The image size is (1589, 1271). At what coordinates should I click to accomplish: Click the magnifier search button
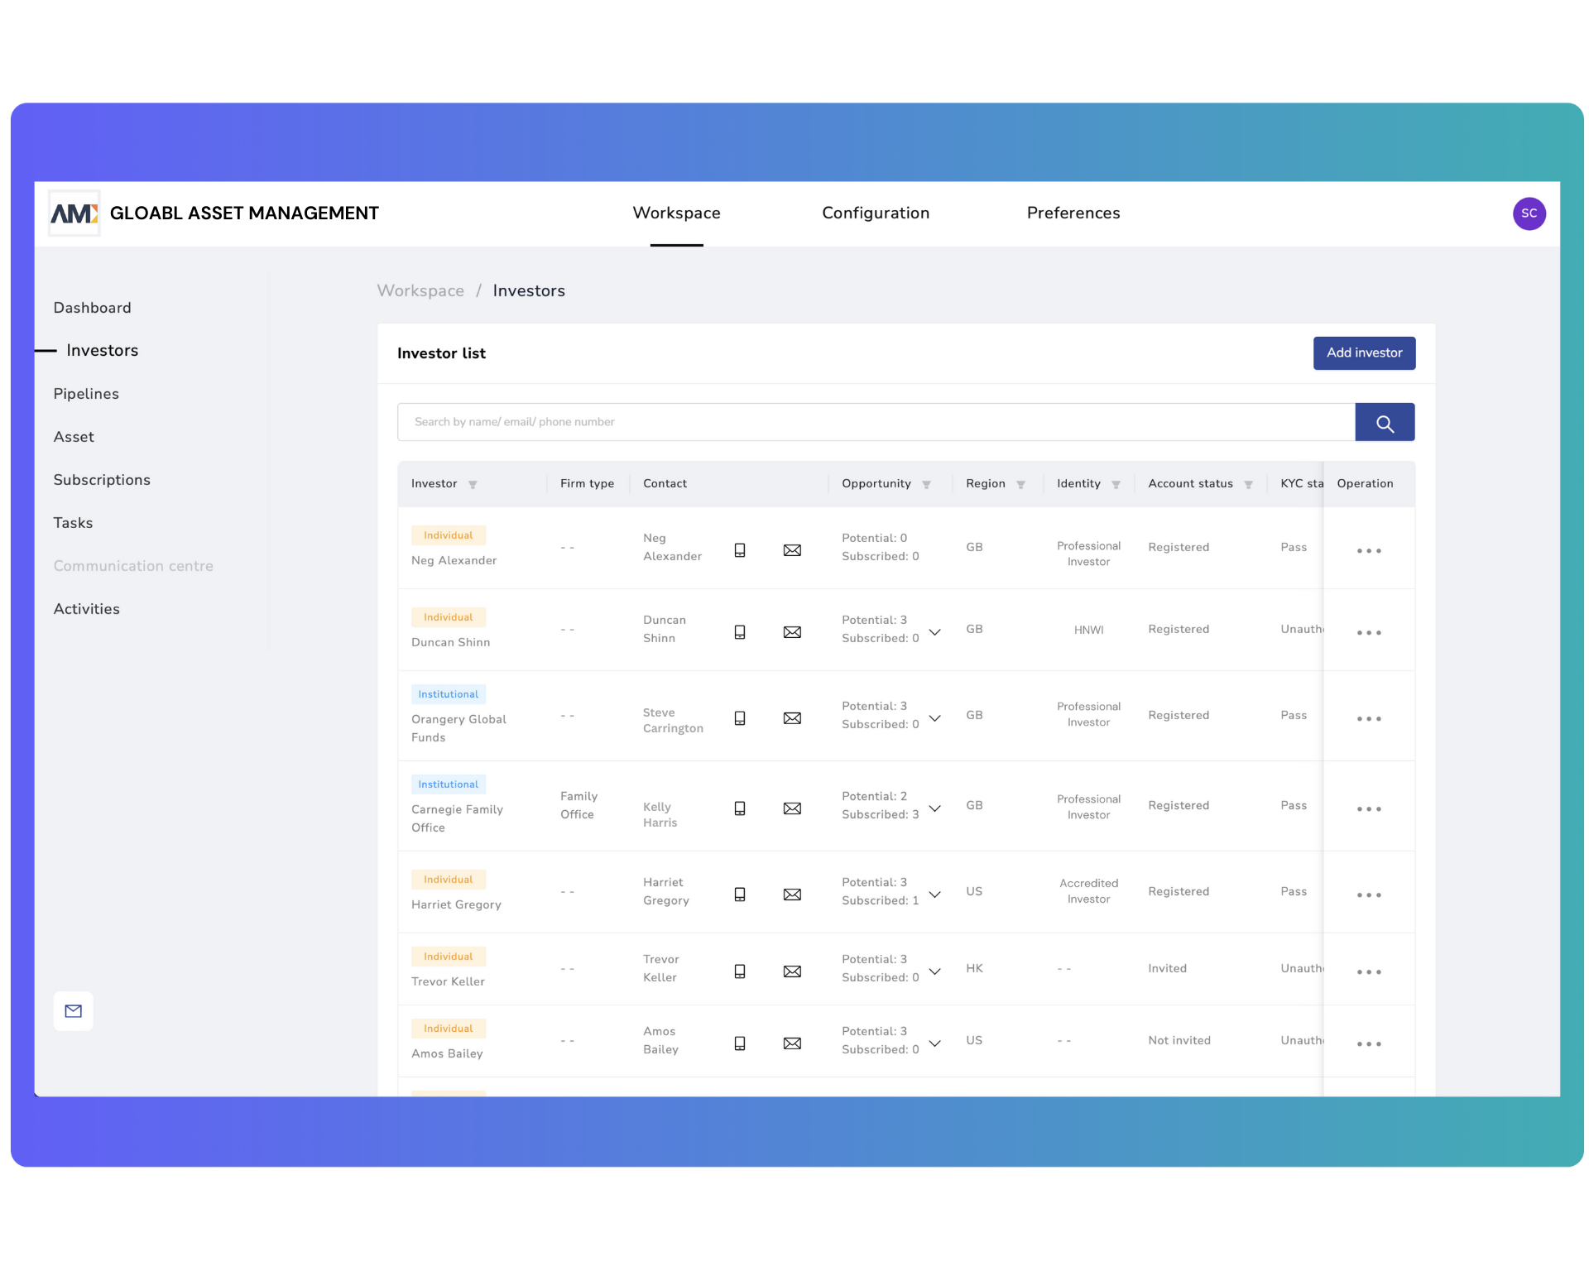point(1385,423)
